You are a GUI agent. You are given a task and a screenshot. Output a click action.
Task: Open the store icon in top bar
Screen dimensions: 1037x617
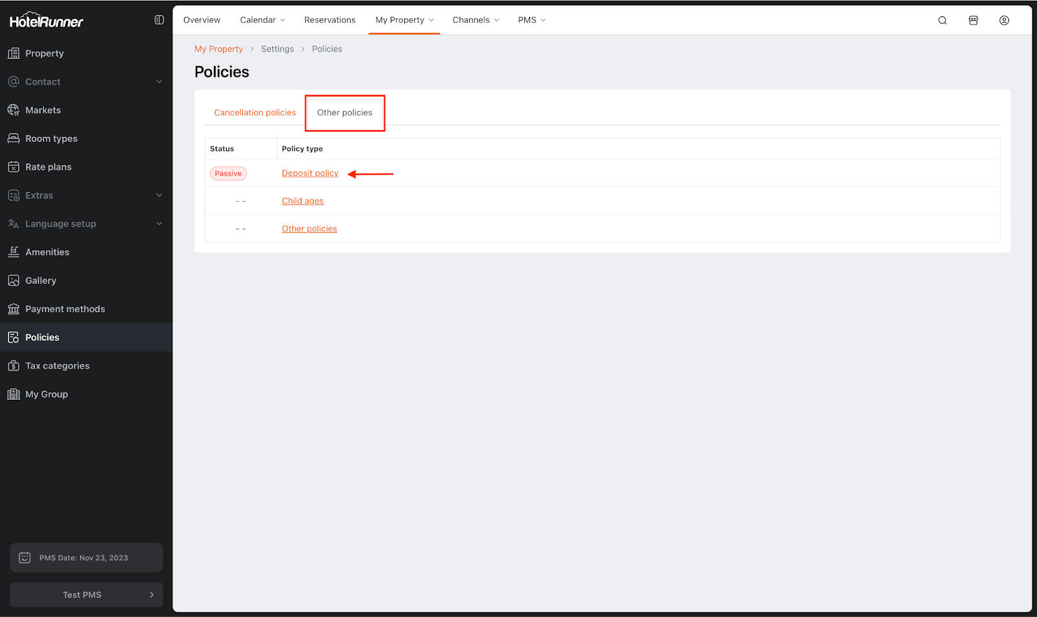tap(973, 20)
